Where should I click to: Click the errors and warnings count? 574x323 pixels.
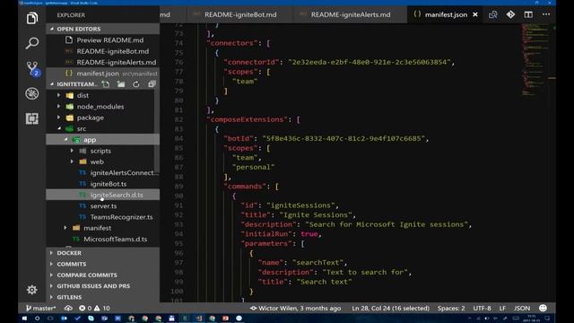coord(94,309)
